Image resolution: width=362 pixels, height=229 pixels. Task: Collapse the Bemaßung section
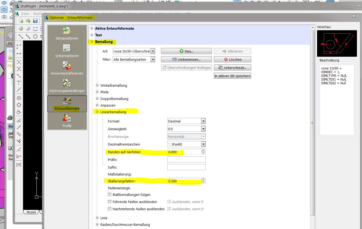[92, 42]
